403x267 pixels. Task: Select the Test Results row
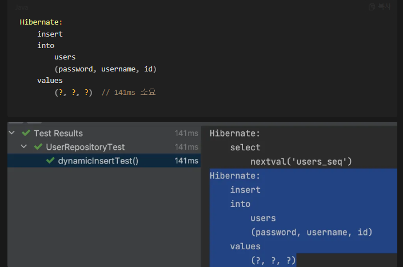(104, 133)
